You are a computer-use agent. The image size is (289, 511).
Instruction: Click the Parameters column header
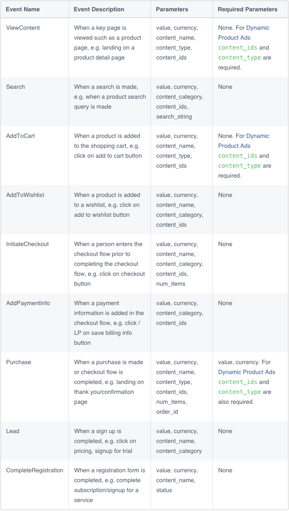(x=172, y=9)
